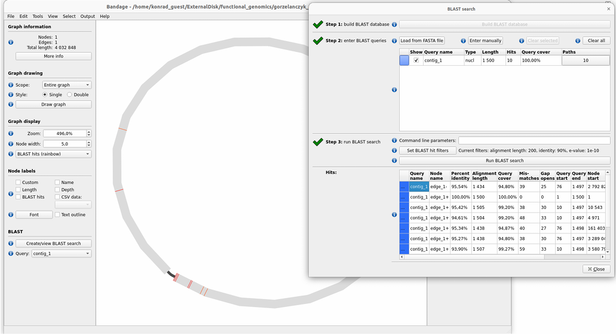Enable the Depth node label checkbox
Image resolution: width=616 pixels, height=335 pixels.
pos(57,189)
